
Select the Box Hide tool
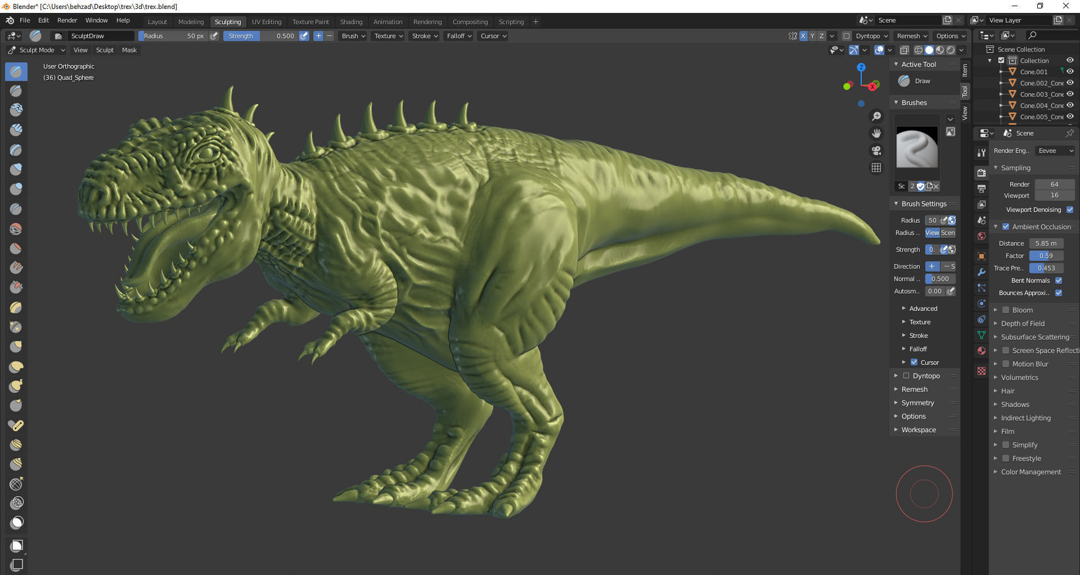(17, 564)
